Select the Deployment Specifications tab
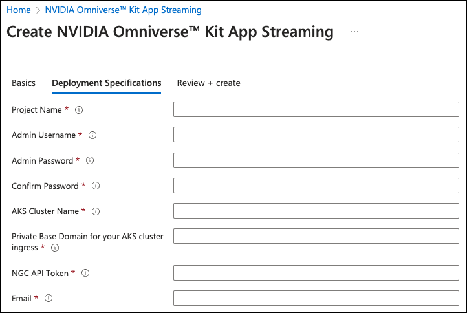Image resolution: width=467 pixels, height=313 pixels. [x=106, y=83]
